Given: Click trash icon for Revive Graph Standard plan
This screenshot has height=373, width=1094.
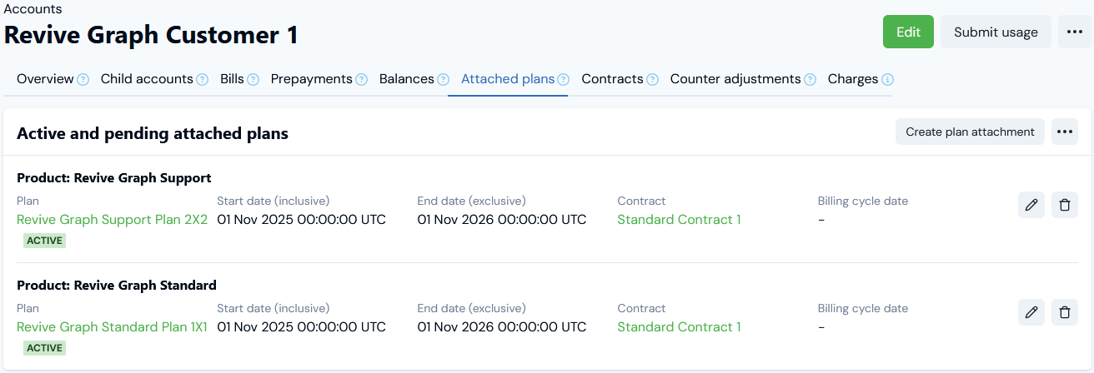Looking at the screenshot, I should coord(1065,312).
